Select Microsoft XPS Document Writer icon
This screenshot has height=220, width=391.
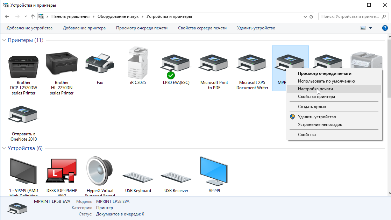252,63
